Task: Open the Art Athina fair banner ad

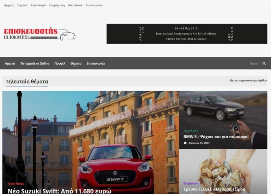Action: (187, 34)
